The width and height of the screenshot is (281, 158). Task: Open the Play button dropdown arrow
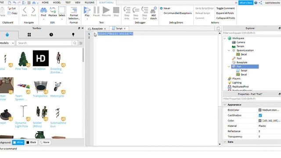tap(87, 19)
